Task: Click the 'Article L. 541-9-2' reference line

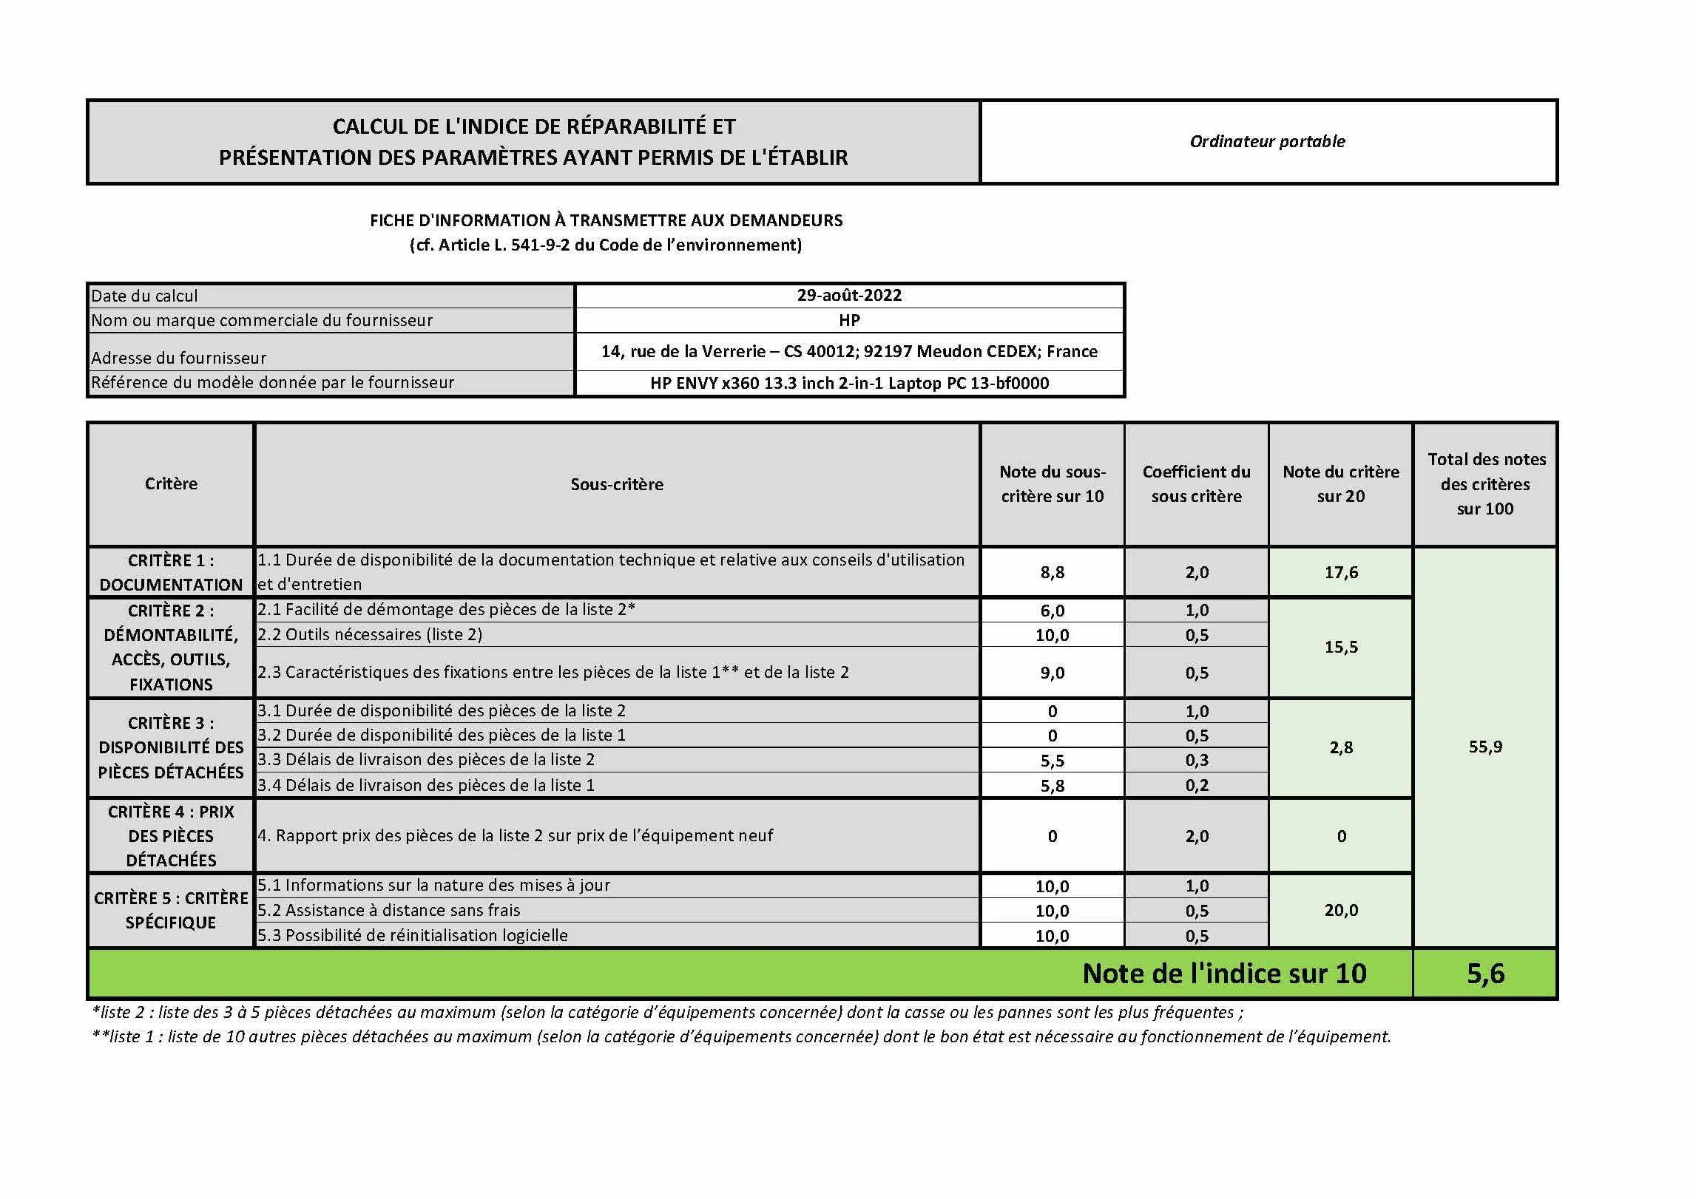Action: (x=606, y=245)
